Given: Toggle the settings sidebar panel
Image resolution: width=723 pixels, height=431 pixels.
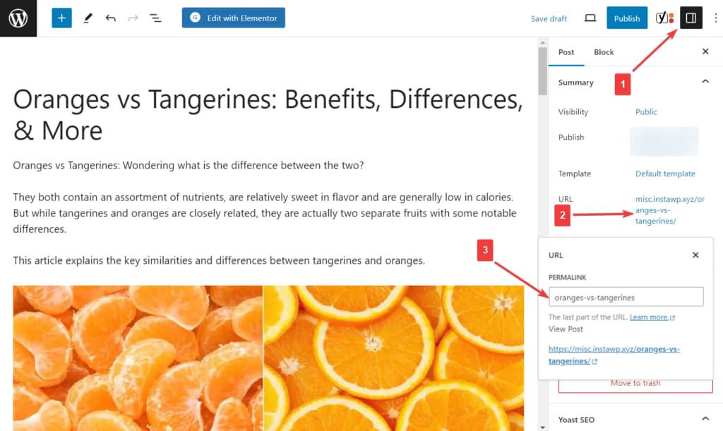Looking at the screenshot, I should [x=691, y=18].
